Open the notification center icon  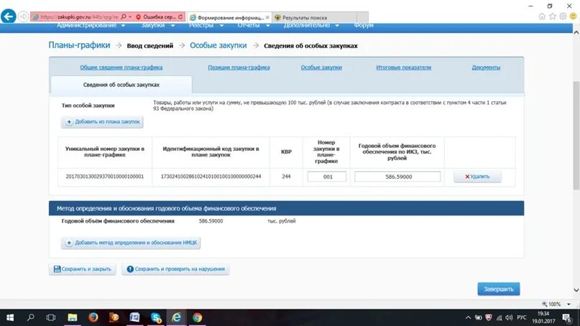click(x=567, y=317)
